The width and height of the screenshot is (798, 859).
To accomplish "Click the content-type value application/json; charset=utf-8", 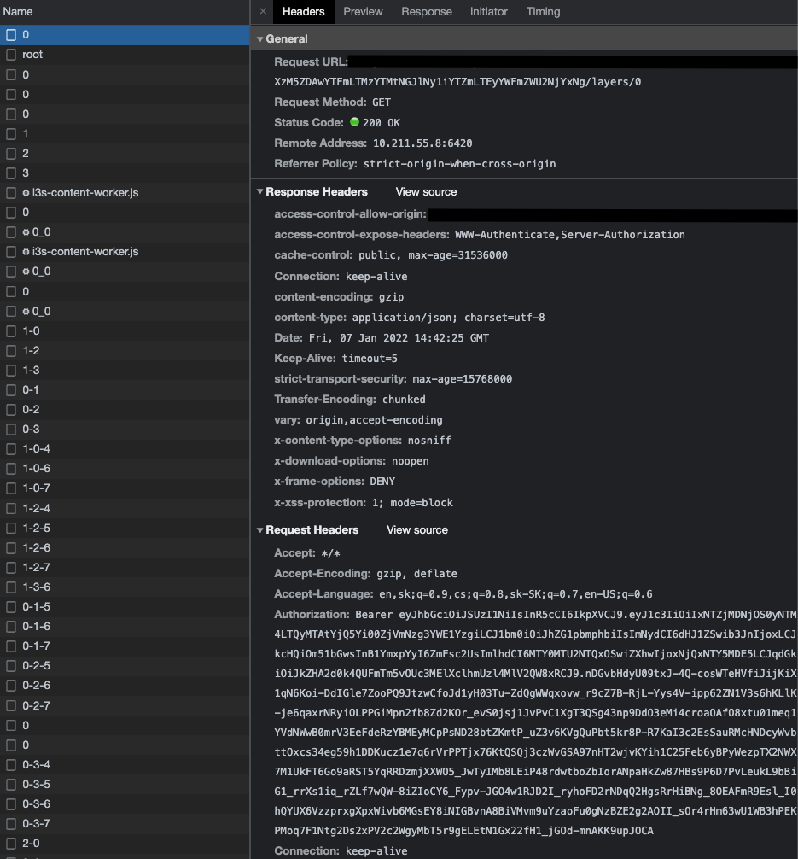I will tap(448, 318).
